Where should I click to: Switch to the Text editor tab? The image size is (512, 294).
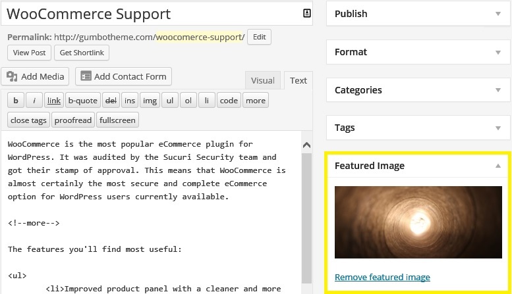click(298, 80)
